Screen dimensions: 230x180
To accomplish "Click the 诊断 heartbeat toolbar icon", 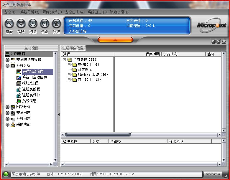I will coord(21,24).
